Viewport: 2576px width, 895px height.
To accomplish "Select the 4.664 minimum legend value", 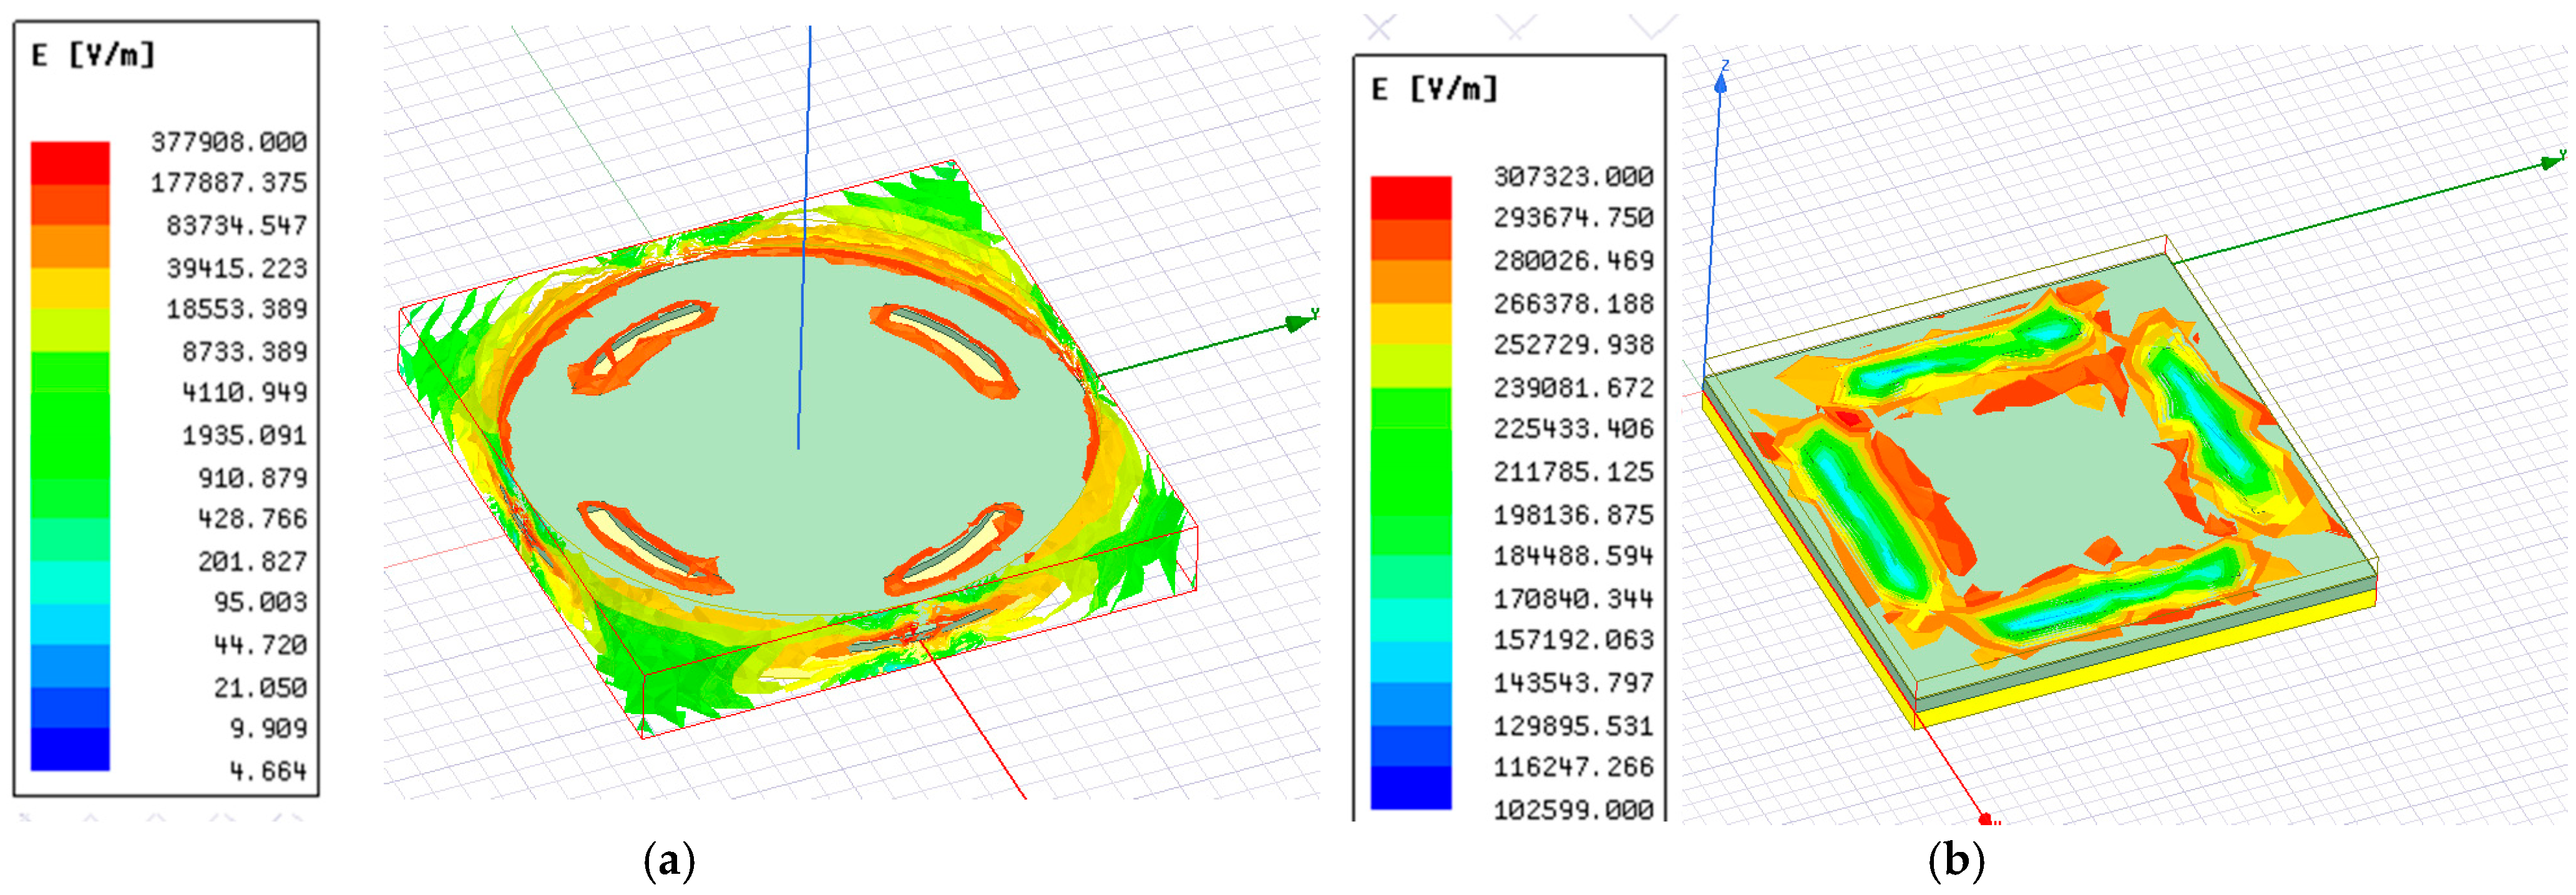I will 267,771.
